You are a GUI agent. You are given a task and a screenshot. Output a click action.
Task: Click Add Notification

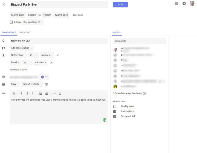[x=19, y=70]
